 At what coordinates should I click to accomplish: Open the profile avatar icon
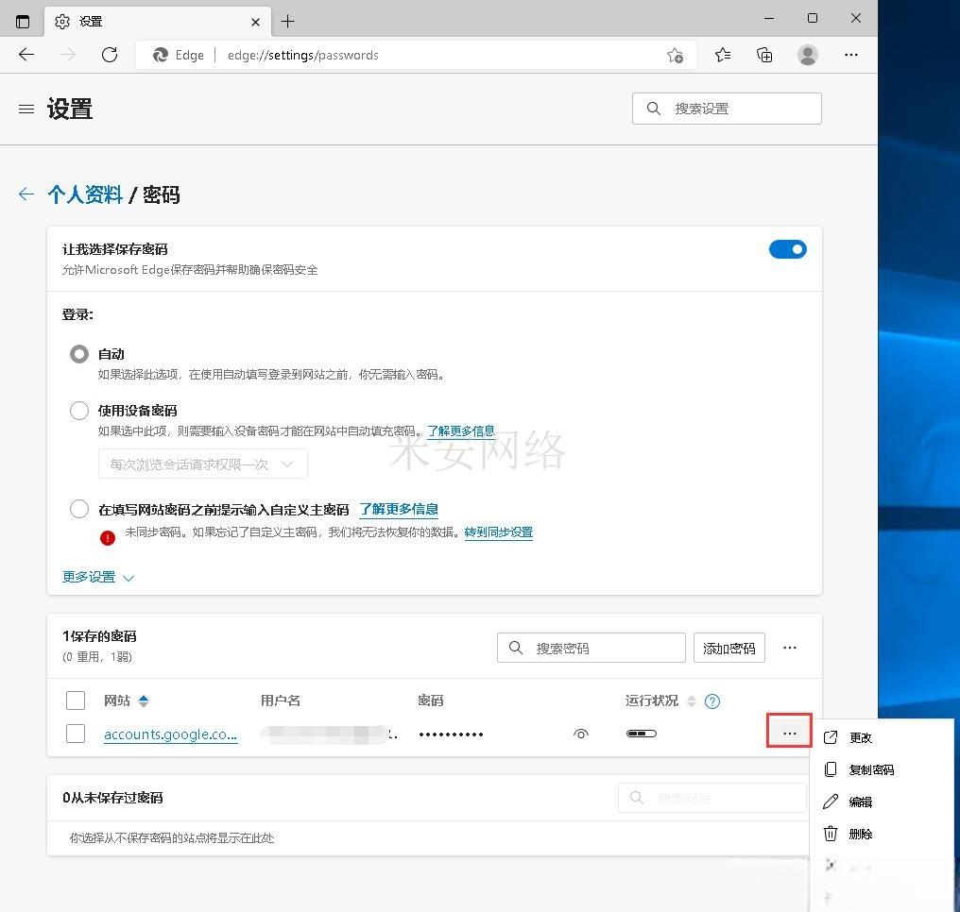pos(808,55)
